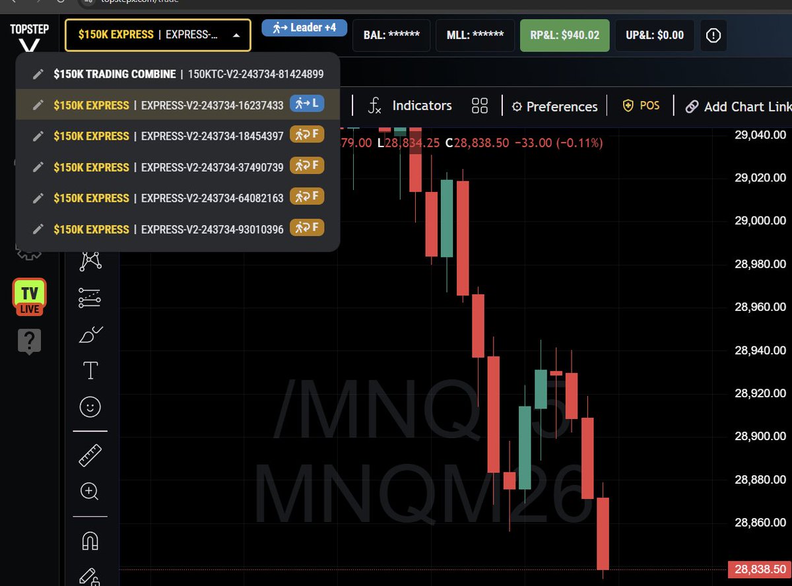Toggle Magnet mode
Screen dimensions: 792x586
click(90, 542)
